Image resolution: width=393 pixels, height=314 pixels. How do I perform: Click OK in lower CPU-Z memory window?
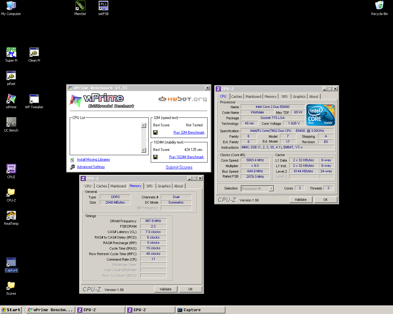[x=190, y=289]
